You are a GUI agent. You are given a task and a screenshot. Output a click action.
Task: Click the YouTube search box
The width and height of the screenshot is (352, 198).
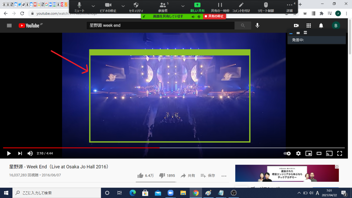pyautogui.click(x=160, y=26)
